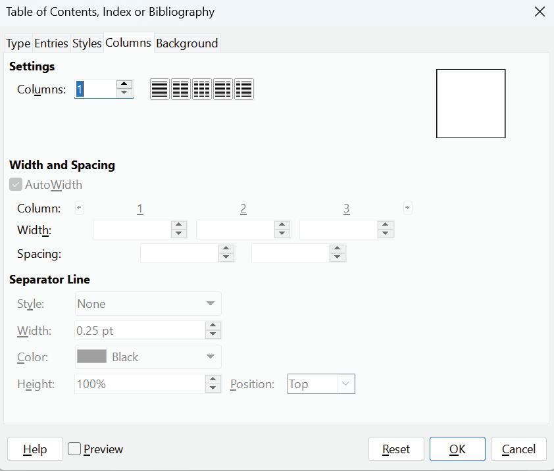Switch to the Entries tab
Image resolution: width=554 pixels, height=471 pixels.
click(x=51, y=43)
